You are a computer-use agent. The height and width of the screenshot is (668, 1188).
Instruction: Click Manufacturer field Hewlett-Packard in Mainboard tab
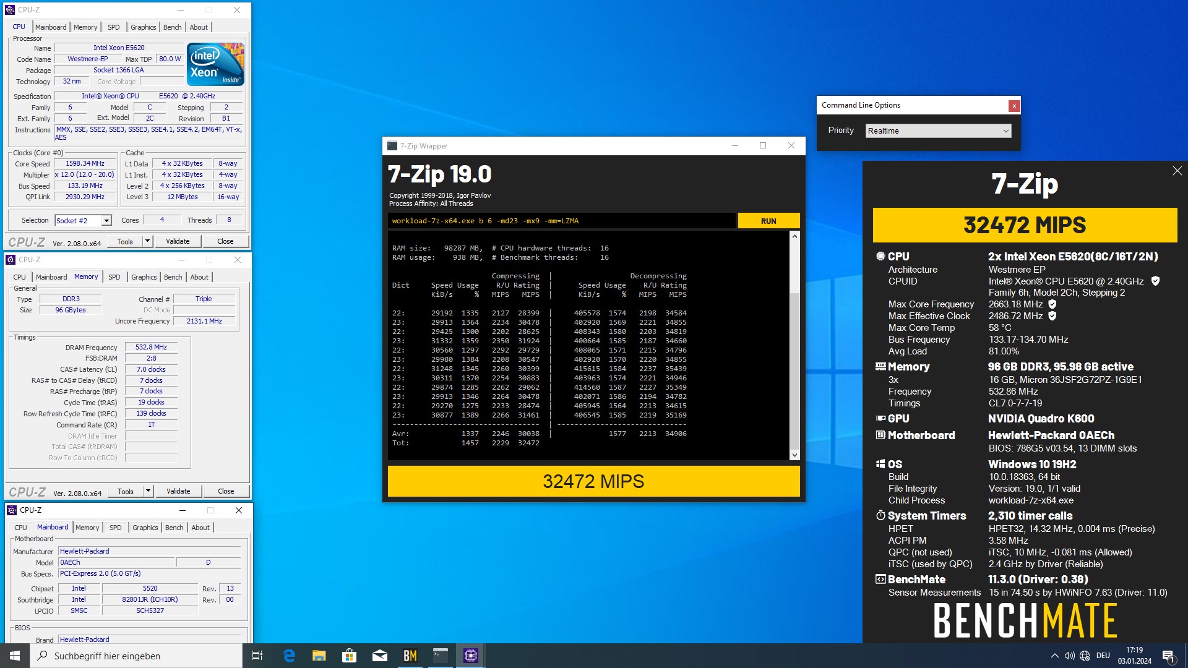tap(149, 551)
